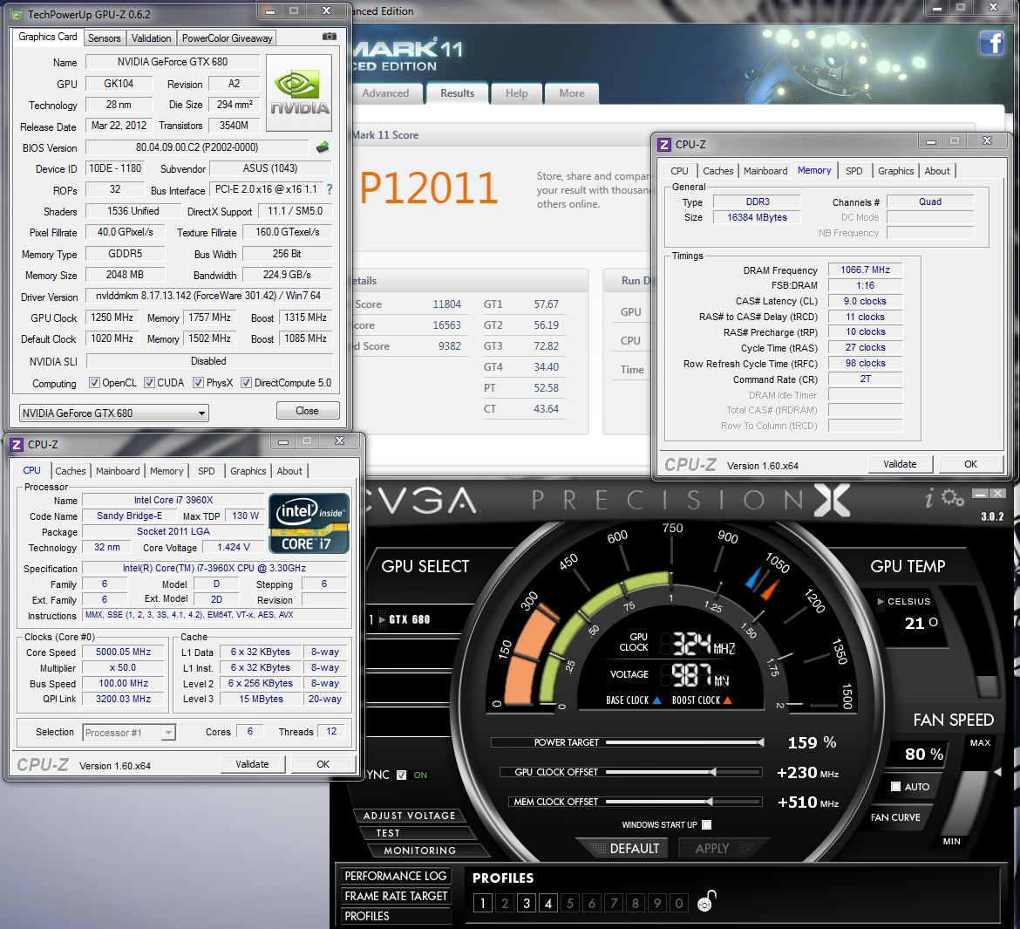Open FRAME RATE TARGET in Precision X
Screen dimensions: 1020x929
pyautogui.click(x=396, y=896)
